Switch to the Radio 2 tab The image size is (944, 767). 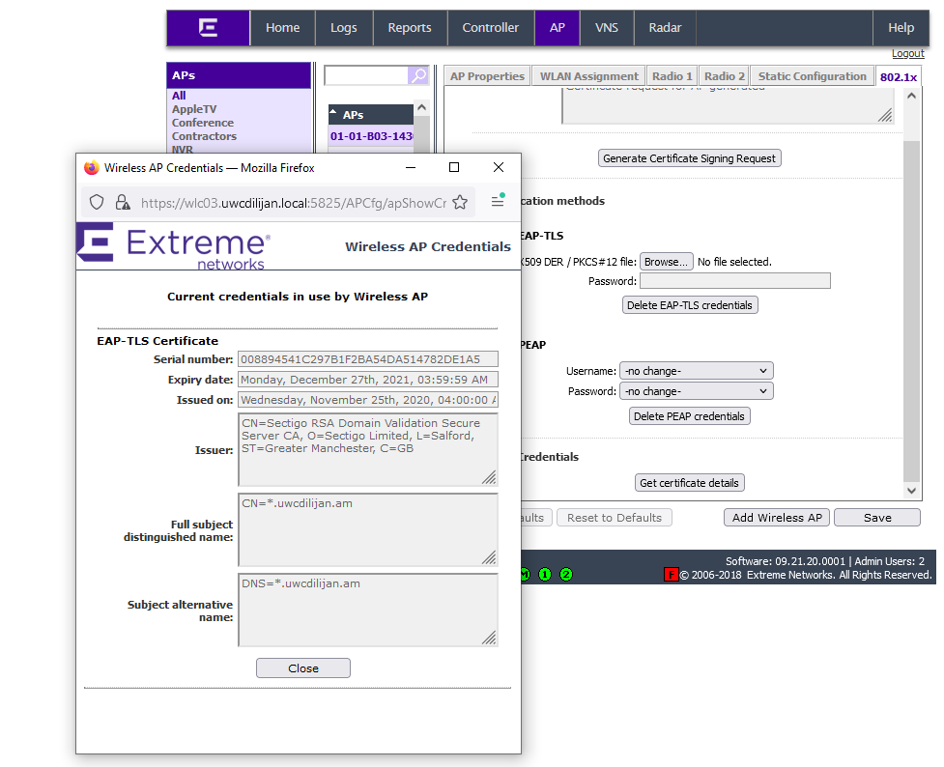click(x=725, y=76)
